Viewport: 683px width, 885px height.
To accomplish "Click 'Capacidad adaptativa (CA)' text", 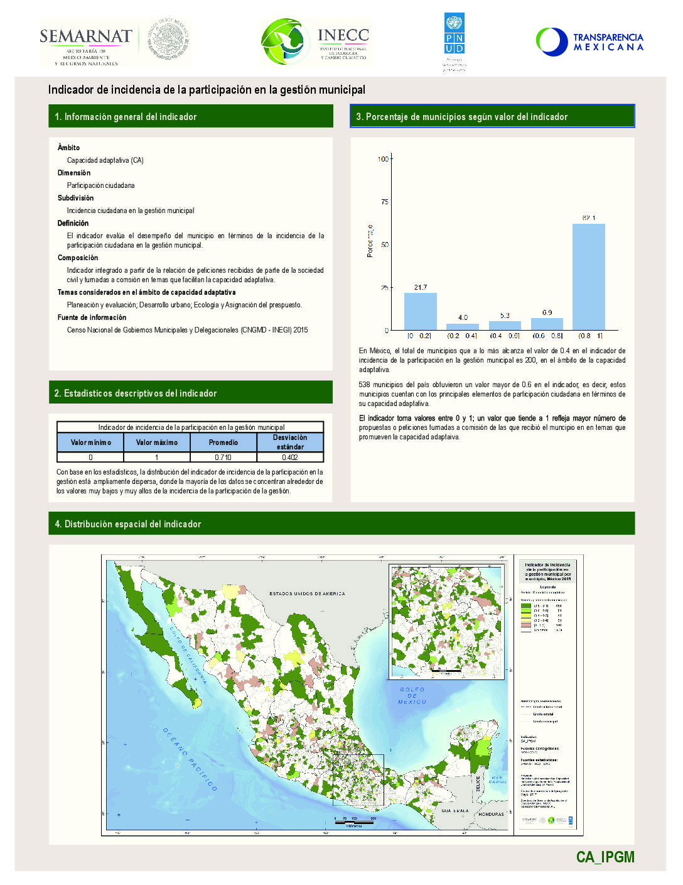I will [105, 160].
